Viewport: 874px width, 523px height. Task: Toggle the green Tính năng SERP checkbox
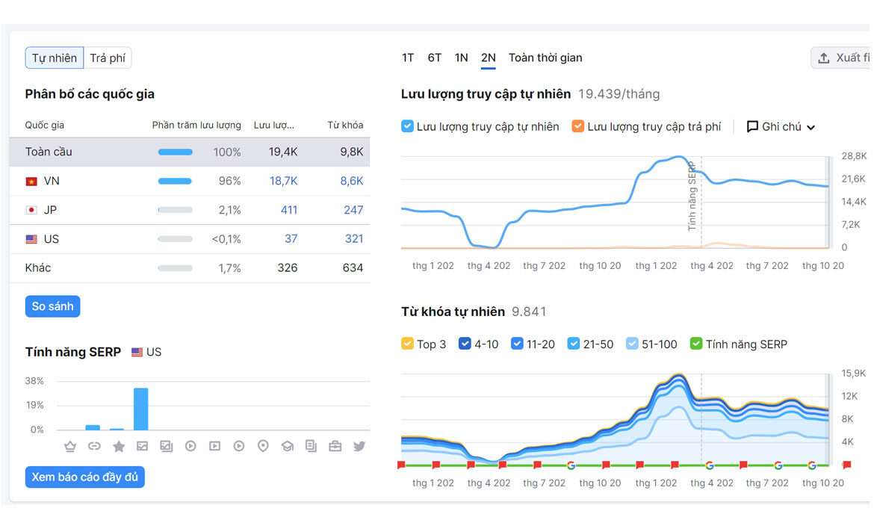696,344
